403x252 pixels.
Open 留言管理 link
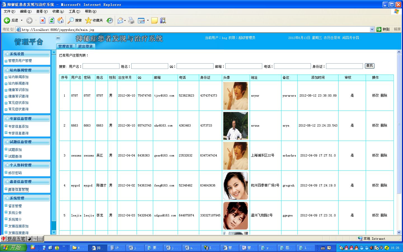click(x=15, y=206)
